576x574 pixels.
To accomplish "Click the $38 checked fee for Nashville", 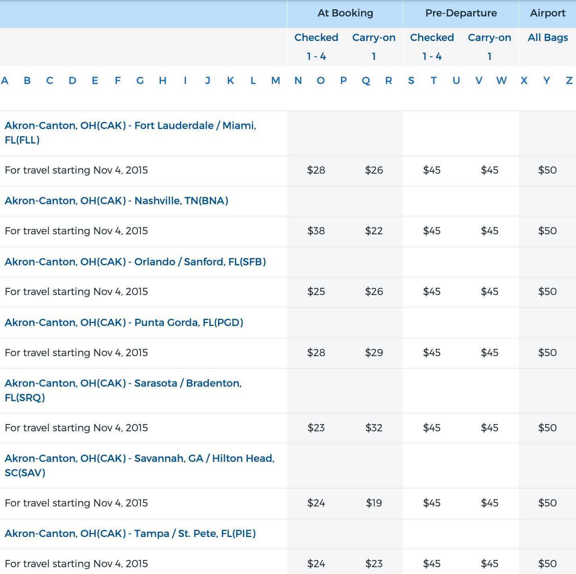I will click(316, 231).
